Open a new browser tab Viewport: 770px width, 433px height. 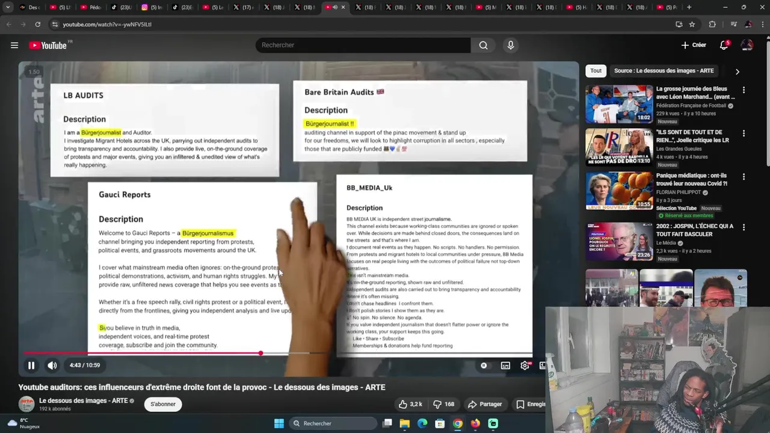point(689,7)
